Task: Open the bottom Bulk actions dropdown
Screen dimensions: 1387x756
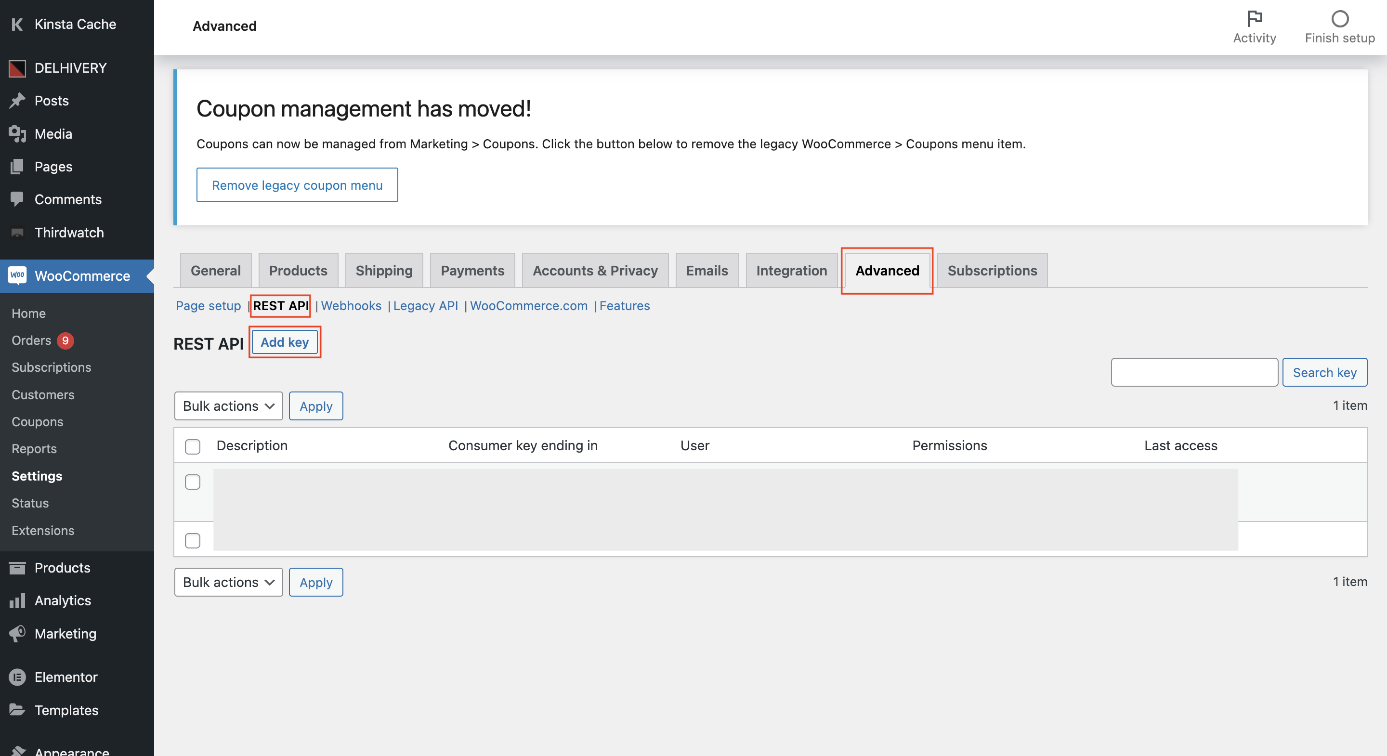Action: pos(228,582)
